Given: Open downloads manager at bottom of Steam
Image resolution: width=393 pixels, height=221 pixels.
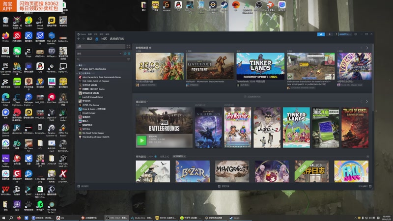Looking at the screenshot, I should pyautogui.click(x=224, y=186).
